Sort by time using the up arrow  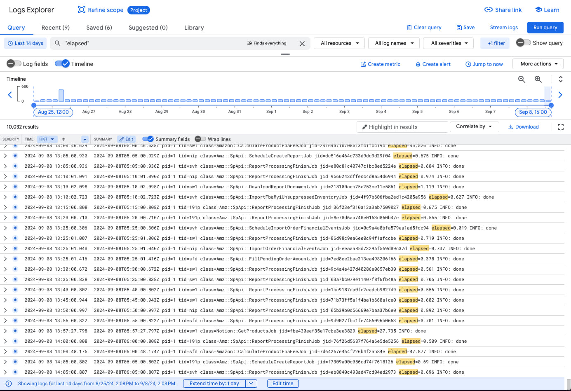(x=63, y=139)
